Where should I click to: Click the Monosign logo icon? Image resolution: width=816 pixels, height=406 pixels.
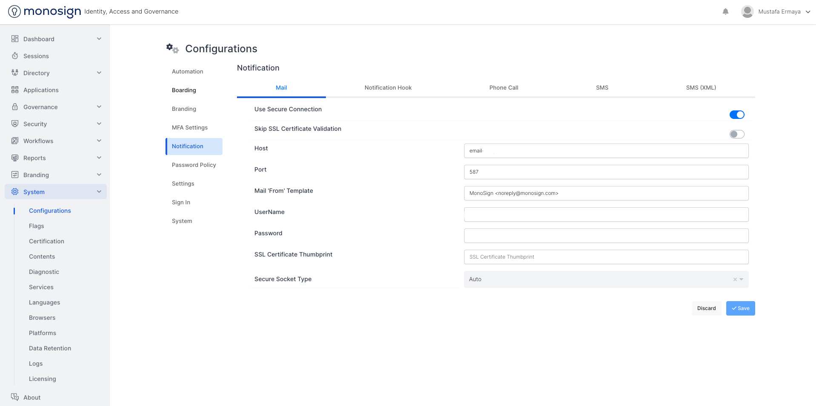coord(14,11)
